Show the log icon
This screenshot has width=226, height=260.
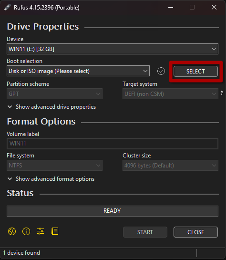point(55,231)
